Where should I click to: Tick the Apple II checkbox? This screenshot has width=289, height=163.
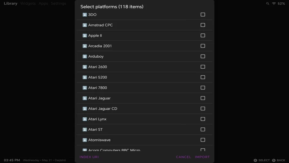tap(203, 36)
